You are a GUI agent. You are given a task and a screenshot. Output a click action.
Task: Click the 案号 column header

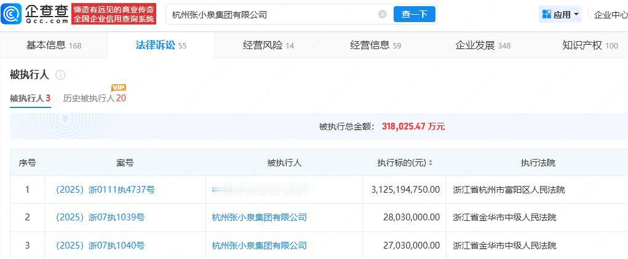(x=125, y=163)
